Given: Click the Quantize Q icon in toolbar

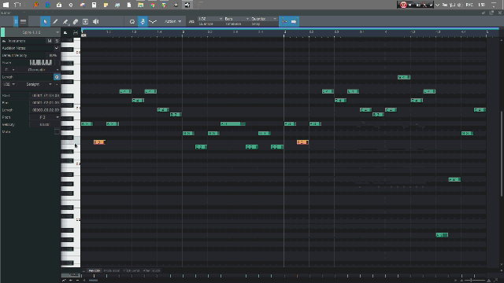Looking at the screenshot, I should click(132, 21).
